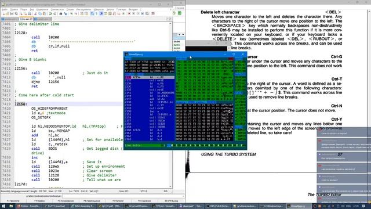Switch to the UnrealSpeccy taskbar button

[299, 206]
